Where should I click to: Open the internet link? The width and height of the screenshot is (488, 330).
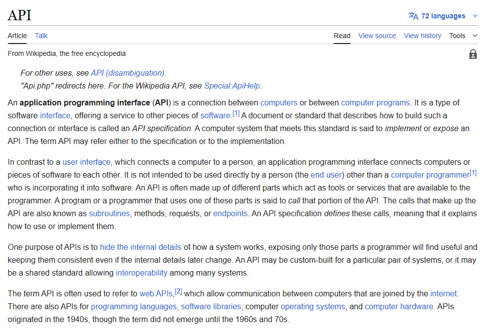443,294
